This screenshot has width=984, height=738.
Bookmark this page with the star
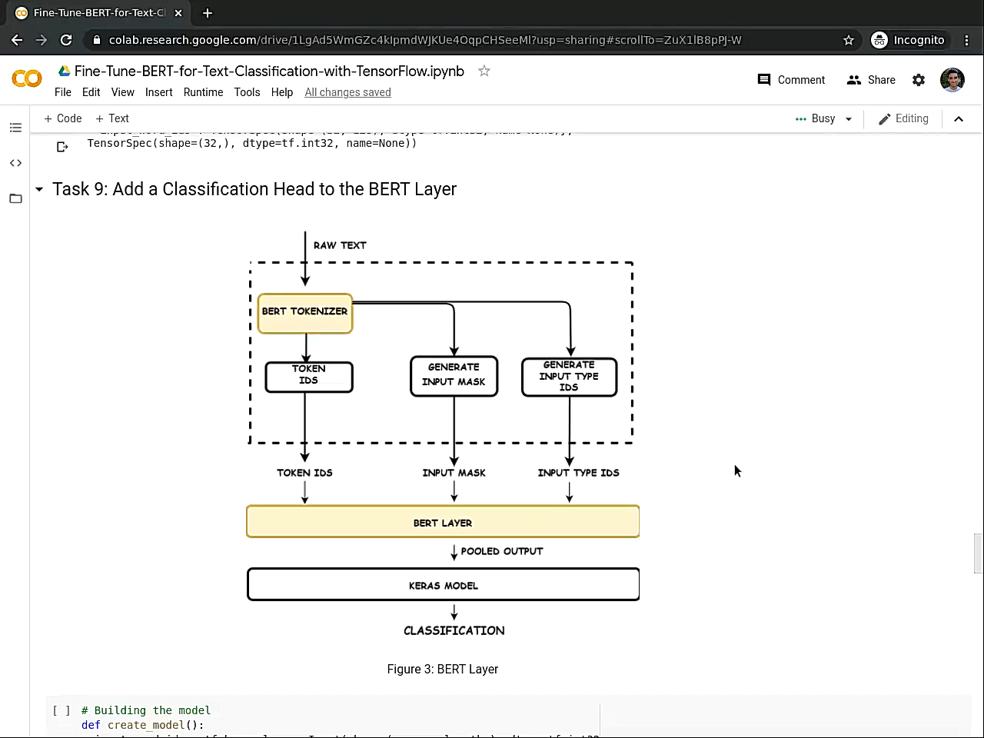pyautogui.click(x=849, y=40)
